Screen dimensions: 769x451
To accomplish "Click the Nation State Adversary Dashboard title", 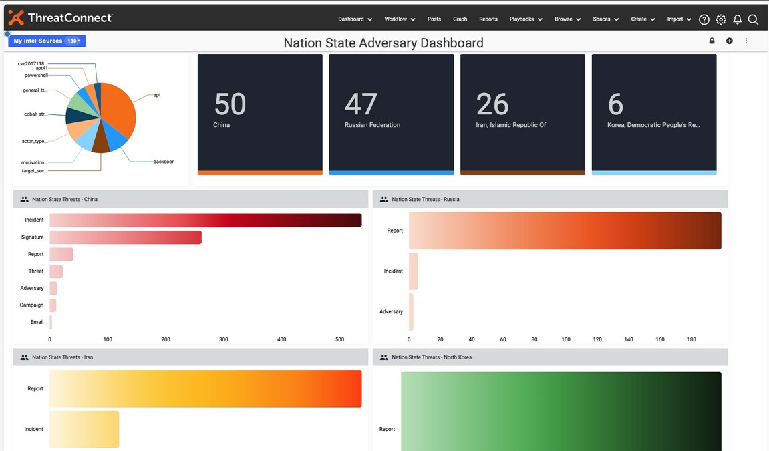I will pos(383,43).
